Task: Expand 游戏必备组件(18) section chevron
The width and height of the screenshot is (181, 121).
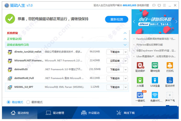Action: (x=125, y=45)
